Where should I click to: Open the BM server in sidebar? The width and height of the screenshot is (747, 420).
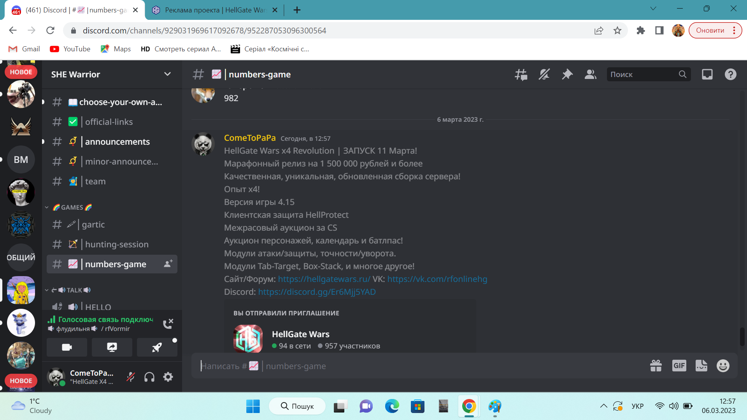click(21, 159)
